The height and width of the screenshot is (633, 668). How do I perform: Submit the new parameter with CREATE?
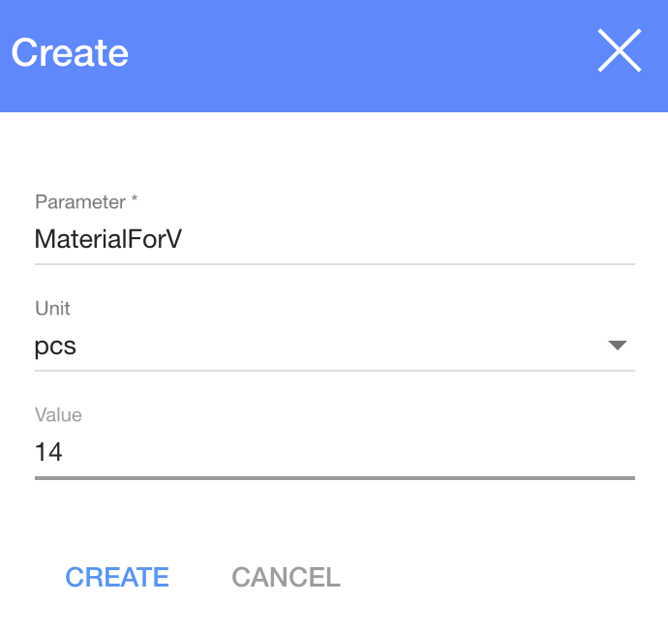[x=117, y=578]
